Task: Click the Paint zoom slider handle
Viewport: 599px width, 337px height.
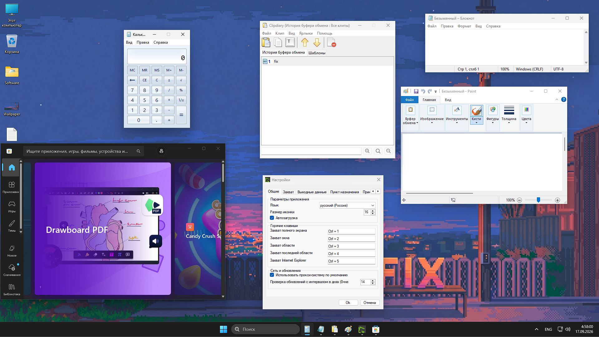Action: 538,200
